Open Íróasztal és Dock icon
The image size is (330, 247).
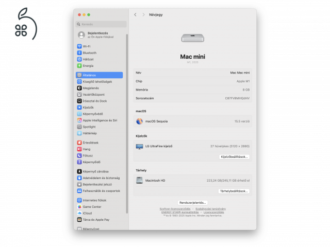pos(79,101)
